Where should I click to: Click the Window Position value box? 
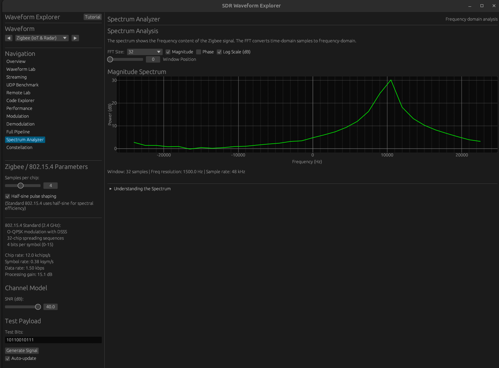point(153,59)
